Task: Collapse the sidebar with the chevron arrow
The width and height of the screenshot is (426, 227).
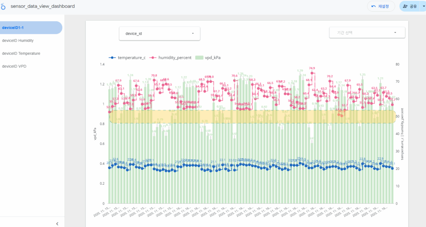Action: tap(57, 224)
